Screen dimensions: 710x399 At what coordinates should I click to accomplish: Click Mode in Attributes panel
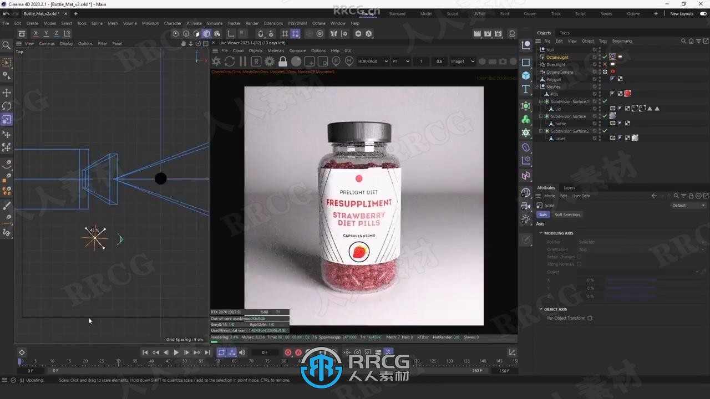pos(549,196)
